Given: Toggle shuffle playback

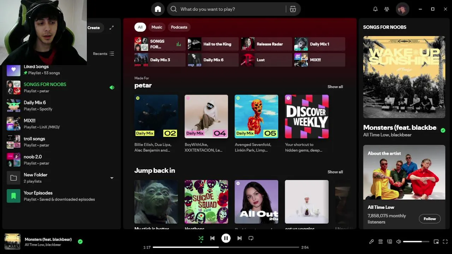Looking at the screenshot, I should click(201, 238).
